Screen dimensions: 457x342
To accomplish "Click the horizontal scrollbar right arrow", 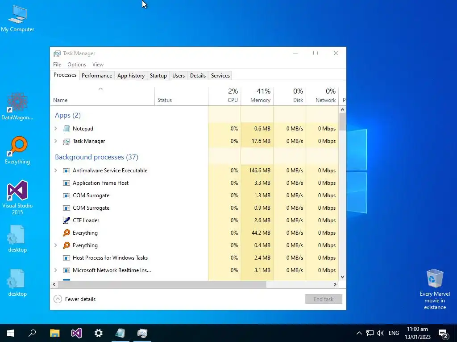I will 335,284.
